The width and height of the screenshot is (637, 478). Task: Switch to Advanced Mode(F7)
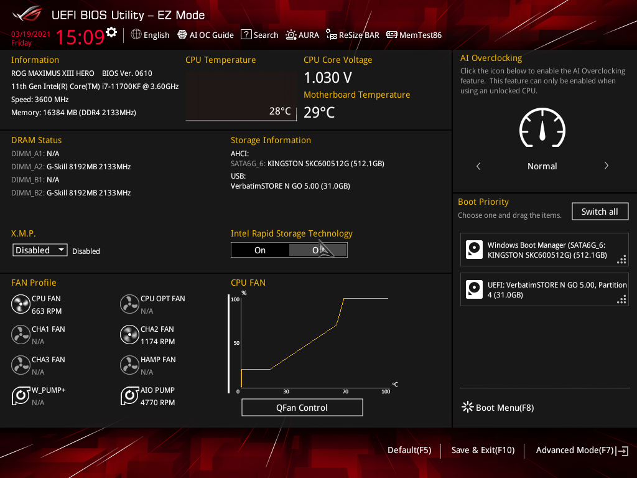click(x=575, y=450)
